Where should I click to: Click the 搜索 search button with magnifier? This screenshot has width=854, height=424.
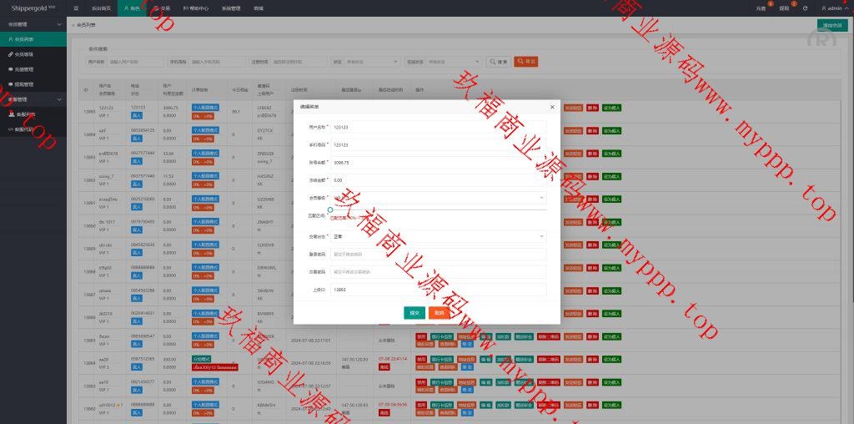499,62
